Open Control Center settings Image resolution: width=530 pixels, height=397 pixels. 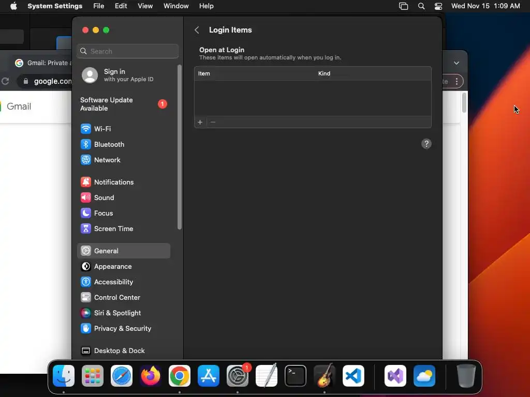tap(123, 297)
